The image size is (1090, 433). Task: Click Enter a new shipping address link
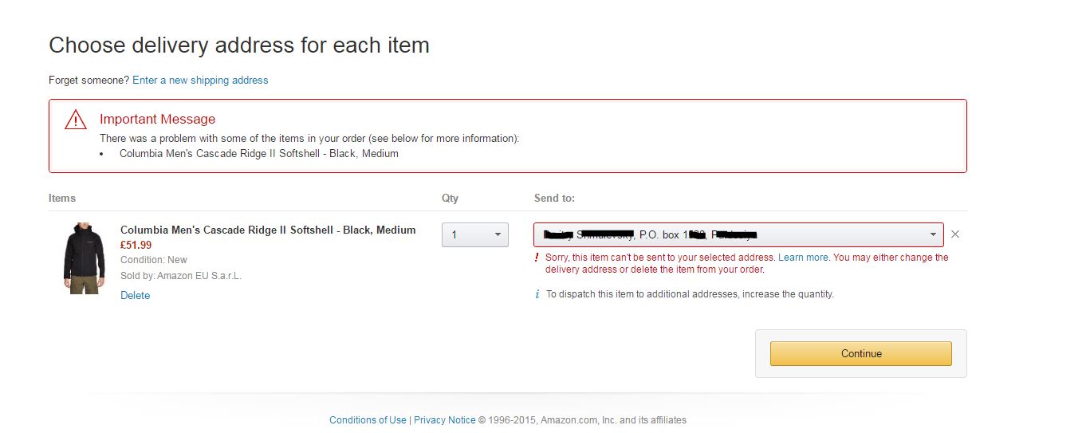point(200,81)
